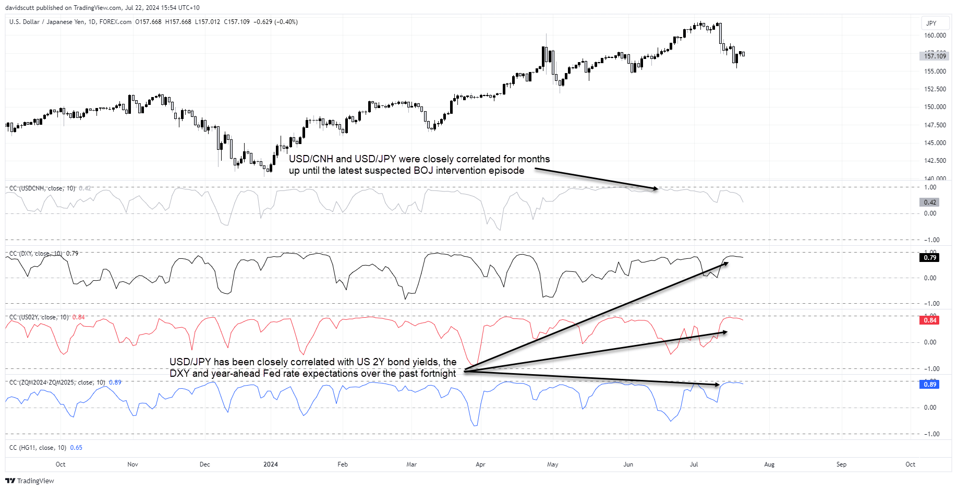Click the TradingView logo at bottom left
Screen dimensions: 957x490
[30, 481]
